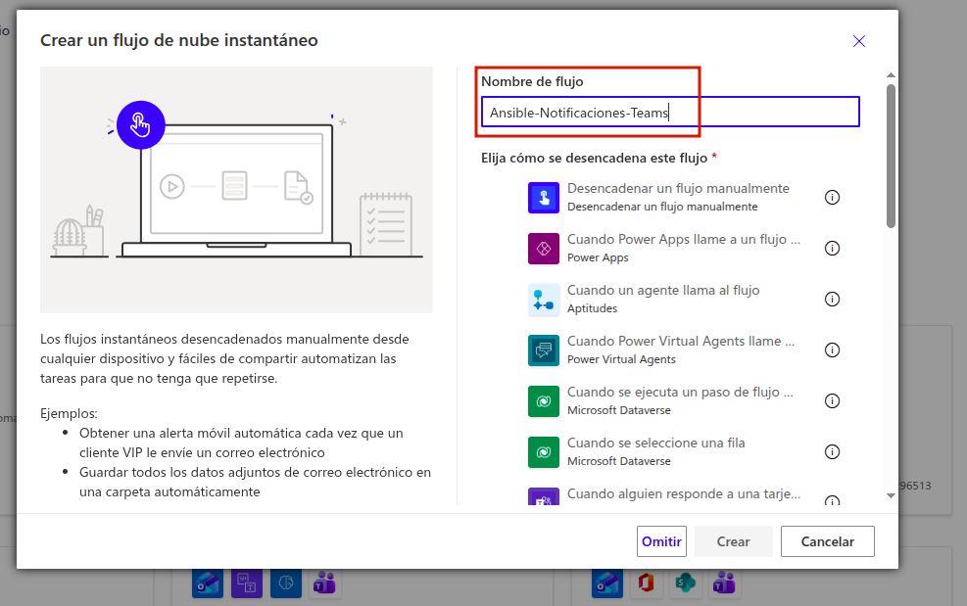Show info for the Power Apps trigger
The height and width of the screenshot is (606, 967).
832,249
